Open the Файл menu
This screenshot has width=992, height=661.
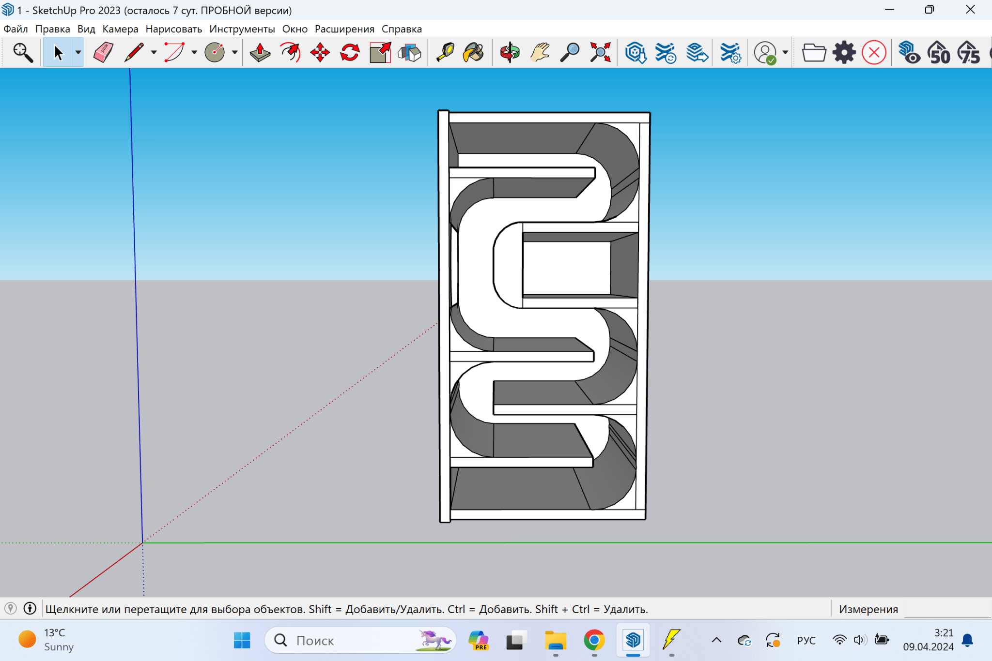pyautogui.click(x=15, y=29)
